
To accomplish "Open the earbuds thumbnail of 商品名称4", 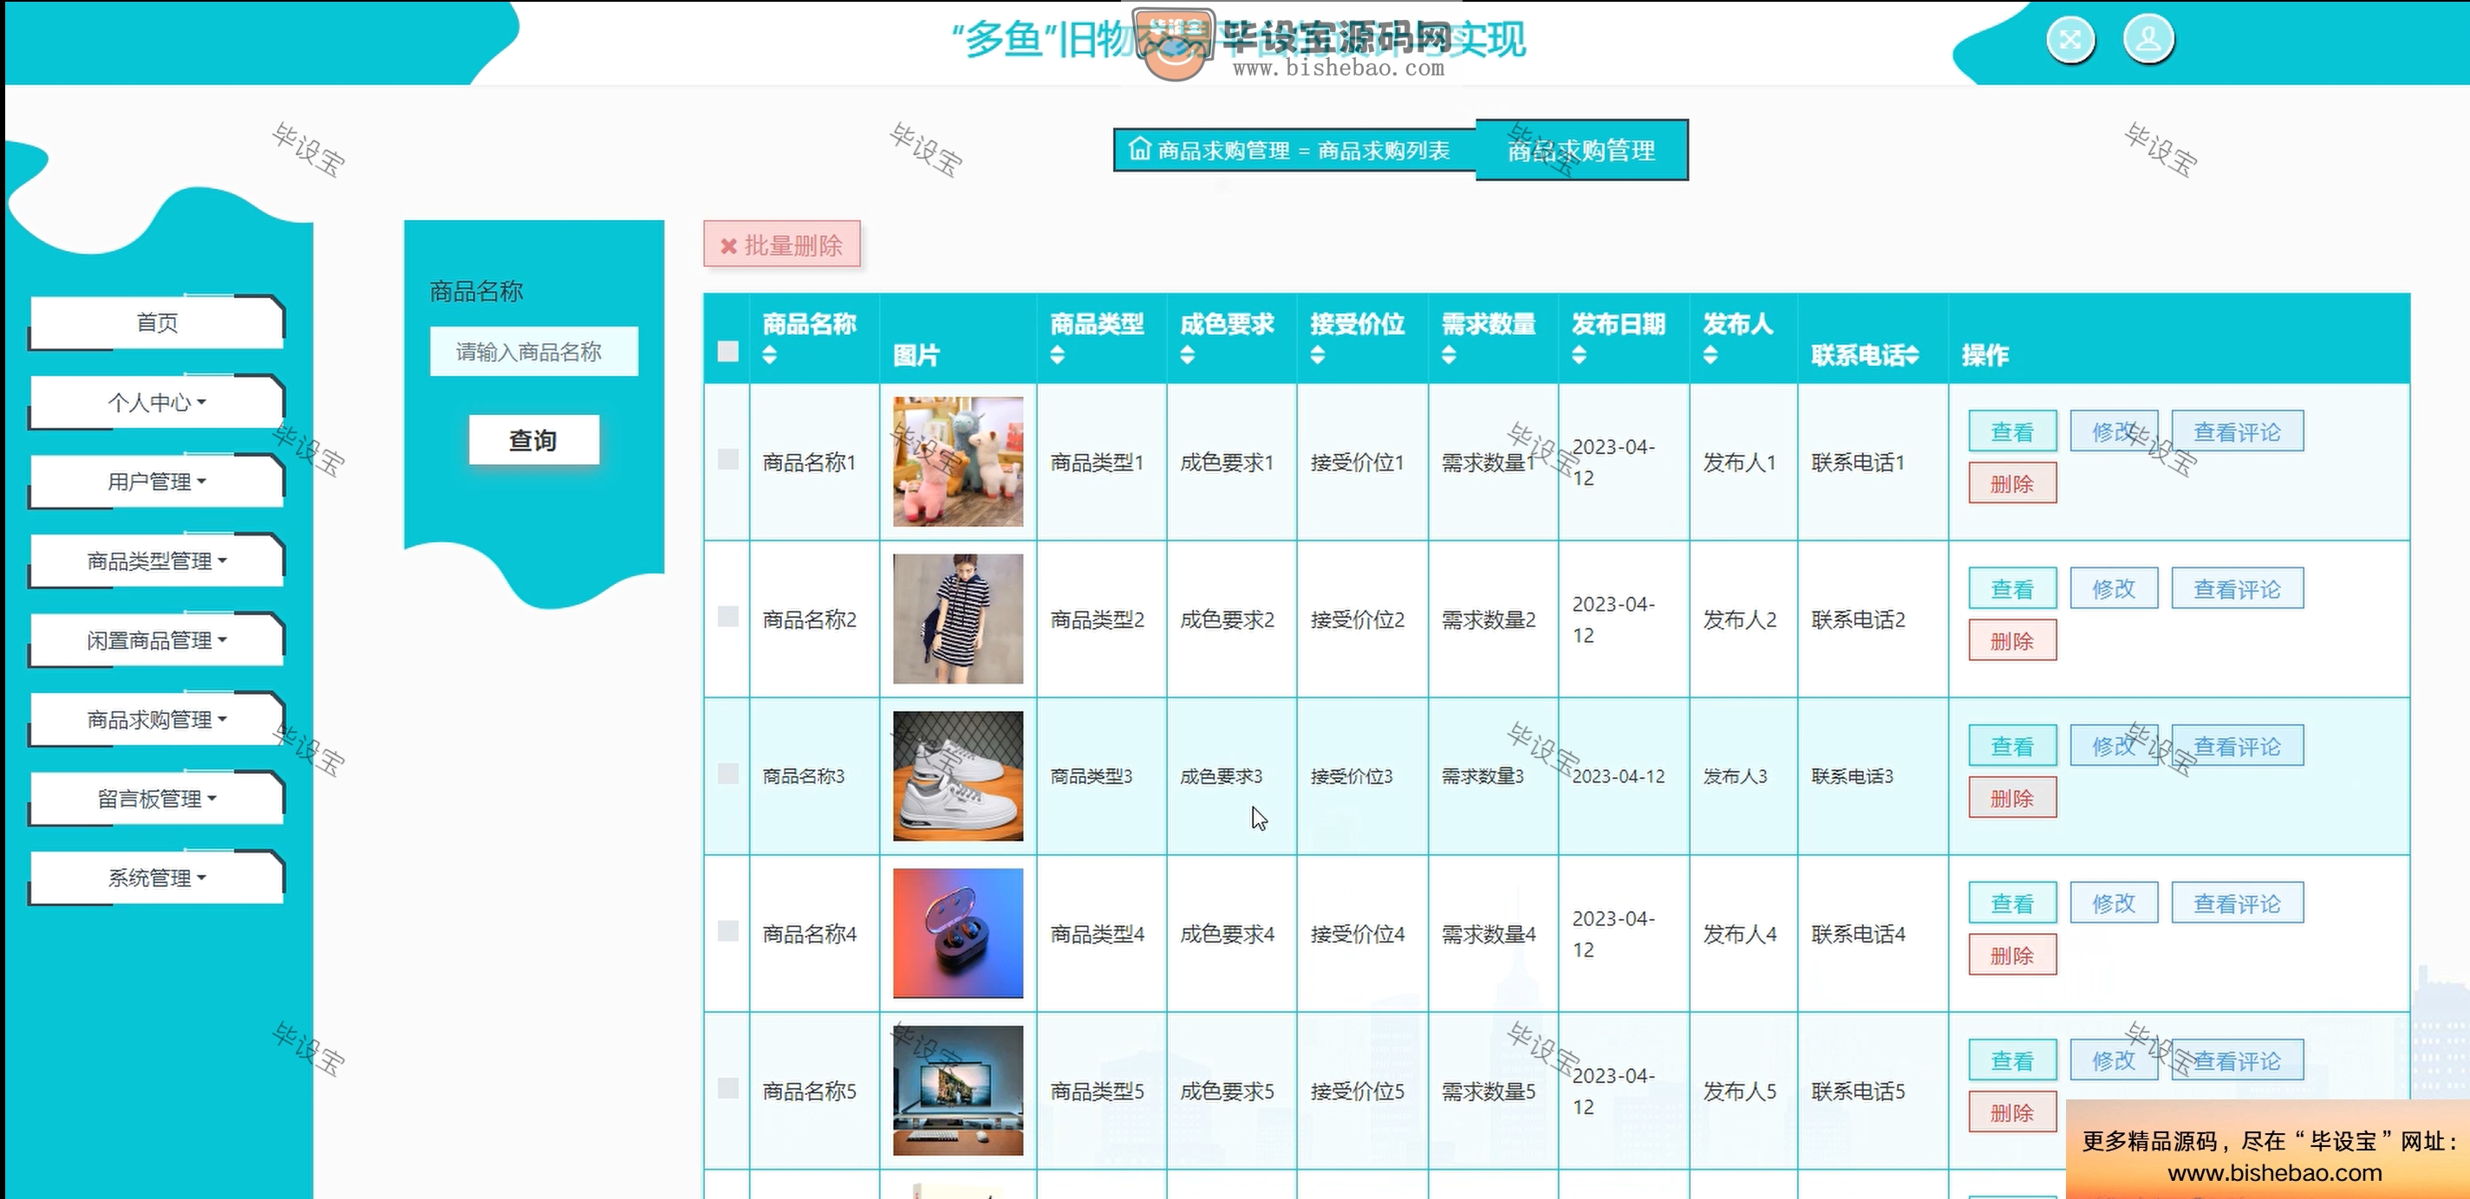I will point(958,932).
